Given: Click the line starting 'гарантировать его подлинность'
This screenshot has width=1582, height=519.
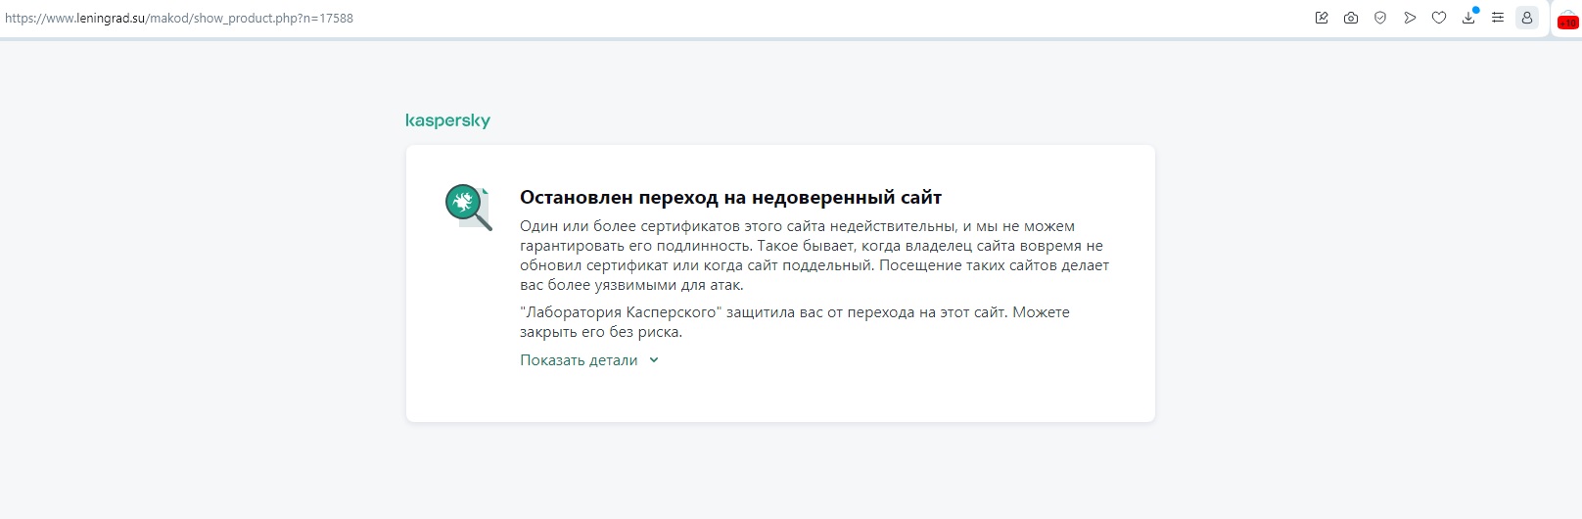Looking at the screenshot, I should pyautogui.click(x=812, y=246).
